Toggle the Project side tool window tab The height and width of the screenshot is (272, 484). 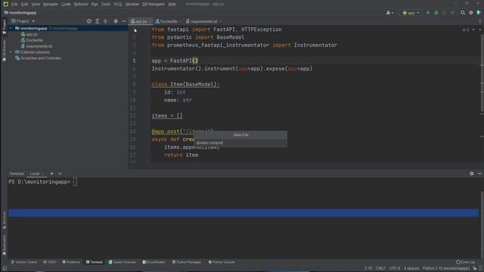click(4, 27)
